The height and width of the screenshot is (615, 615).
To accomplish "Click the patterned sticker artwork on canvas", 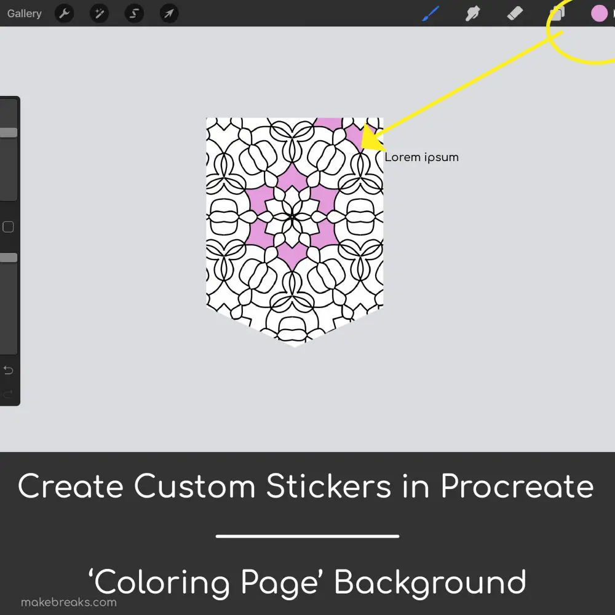I will click(295, 232).
